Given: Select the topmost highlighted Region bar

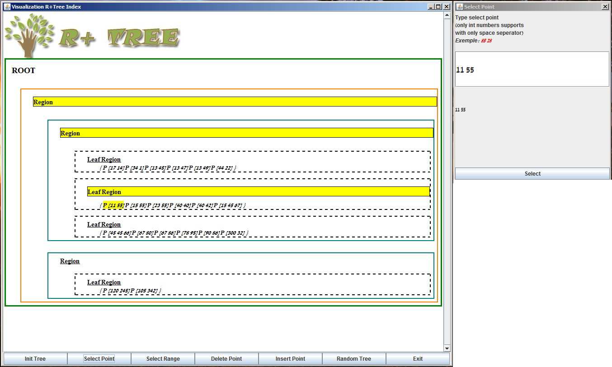Looking at the screenshot, I should click(235, 102).
